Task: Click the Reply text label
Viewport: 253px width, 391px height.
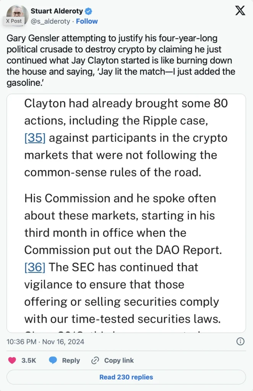Action: [x=71, y=360]
